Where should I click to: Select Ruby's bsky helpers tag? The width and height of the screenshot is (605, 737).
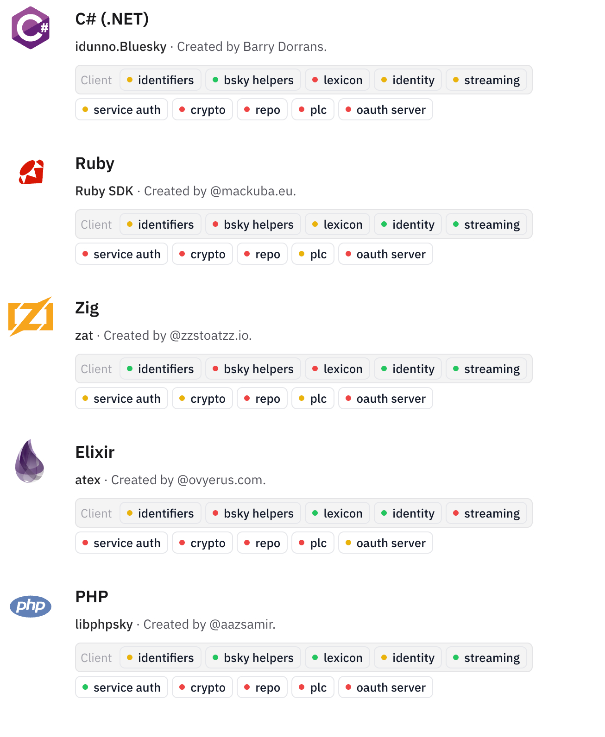click(253, 225)
